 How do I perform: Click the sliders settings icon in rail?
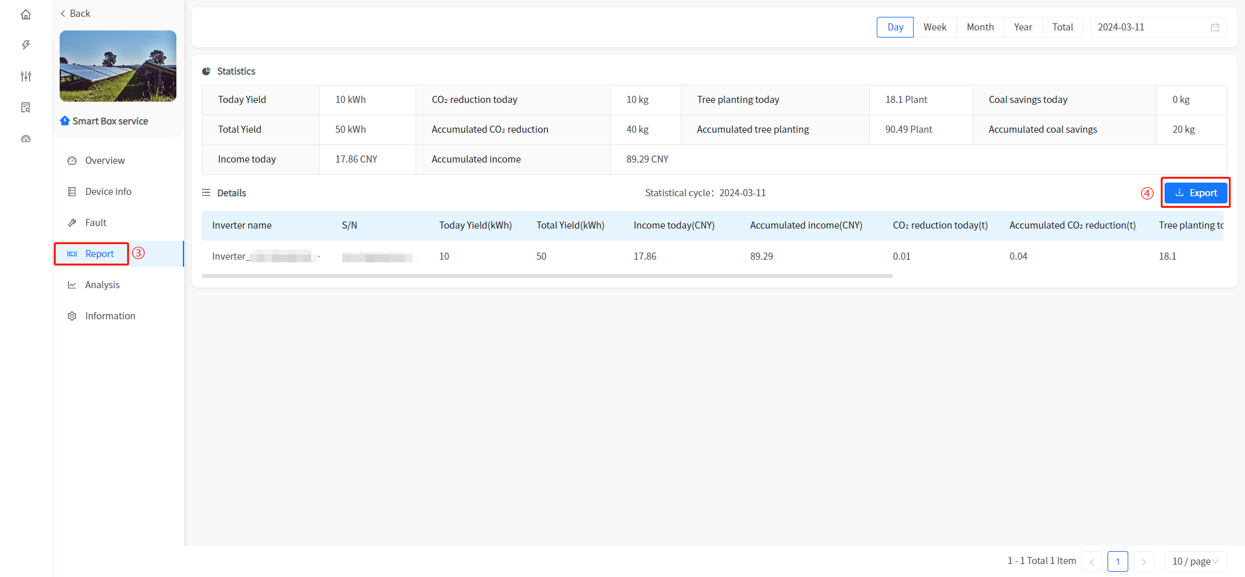click(26, 76)
